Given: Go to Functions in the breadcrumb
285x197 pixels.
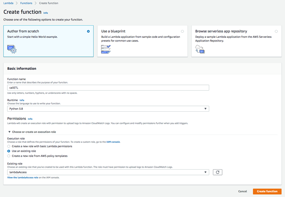Looking at the screenshot, I should [26, 3].
